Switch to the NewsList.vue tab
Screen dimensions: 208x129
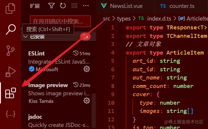coord(126,6)
